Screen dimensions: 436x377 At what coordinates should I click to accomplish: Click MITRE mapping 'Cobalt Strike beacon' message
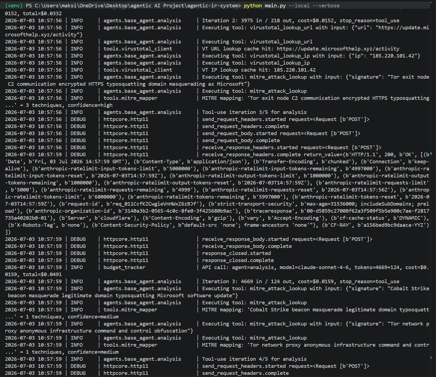316,309
